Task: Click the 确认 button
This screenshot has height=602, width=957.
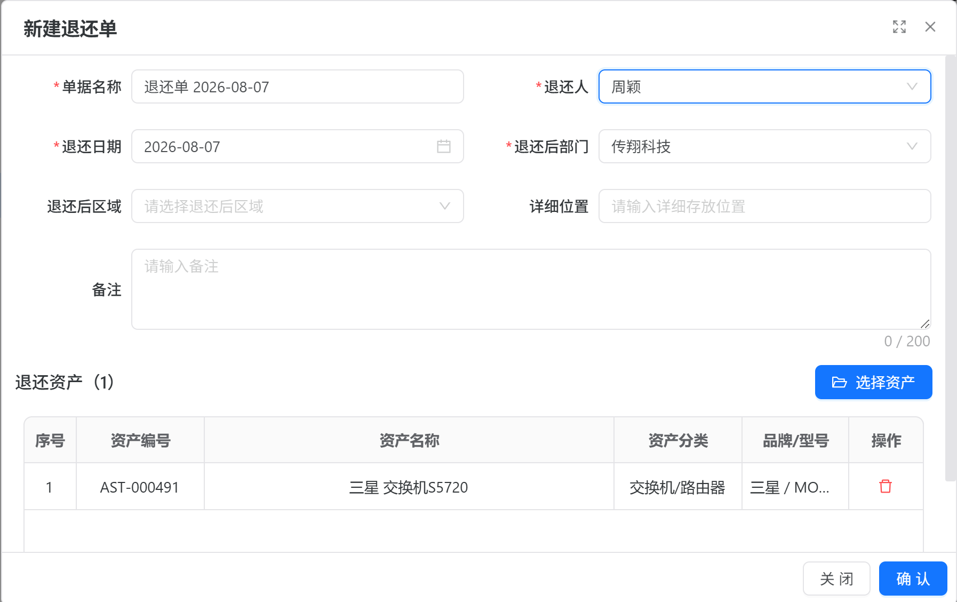Action: (x=913, y=579)
